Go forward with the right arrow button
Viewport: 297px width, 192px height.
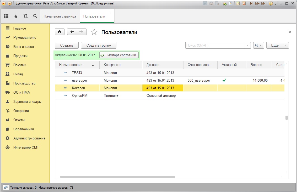(82, 32)
